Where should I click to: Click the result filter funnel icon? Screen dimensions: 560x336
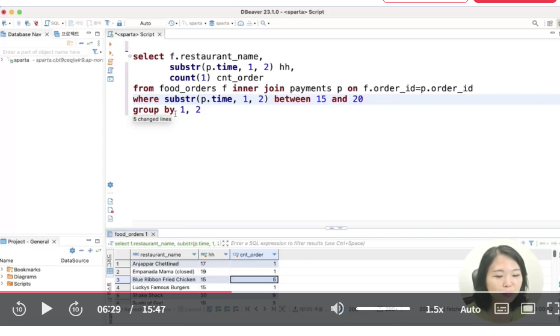(x=532, y=243)
